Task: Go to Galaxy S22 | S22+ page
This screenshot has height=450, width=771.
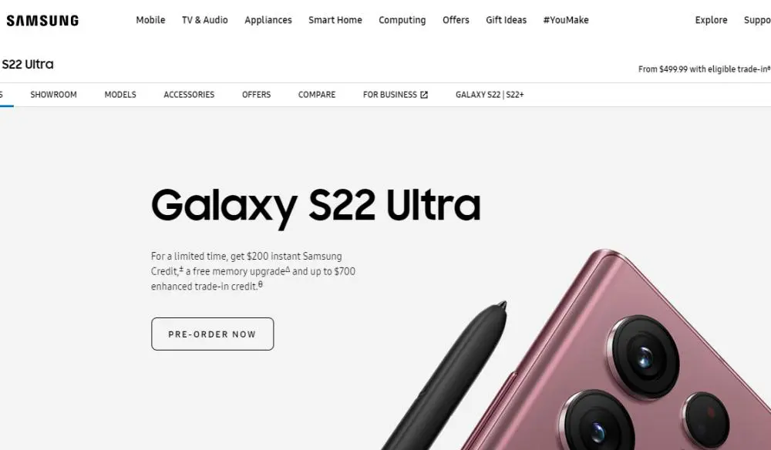Action: coord(490,95)
